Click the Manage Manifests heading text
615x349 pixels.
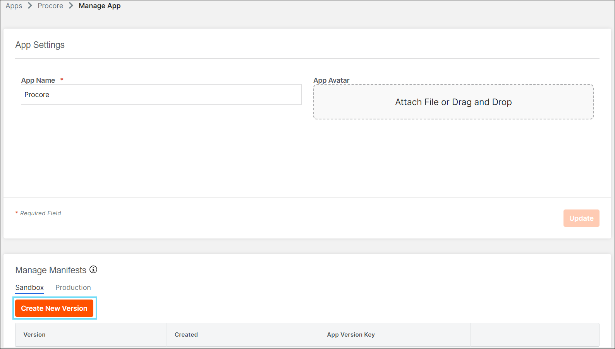51,270
